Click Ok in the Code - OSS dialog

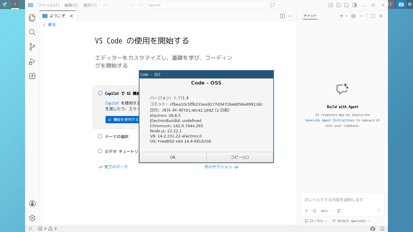pos(173,157)
